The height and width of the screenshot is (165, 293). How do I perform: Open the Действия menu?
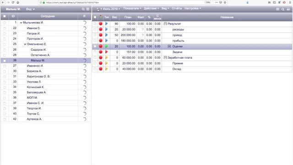pyautogui.click(x=151, y=8)
